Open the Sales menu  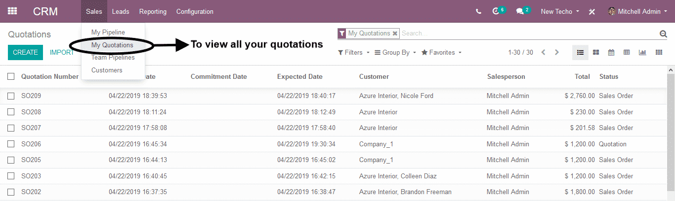click(x=94, y=11)
